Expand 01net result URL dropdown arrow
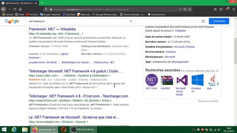Image resolution: width=237 pixels, height=133 pixels. (x=111, y=100)
